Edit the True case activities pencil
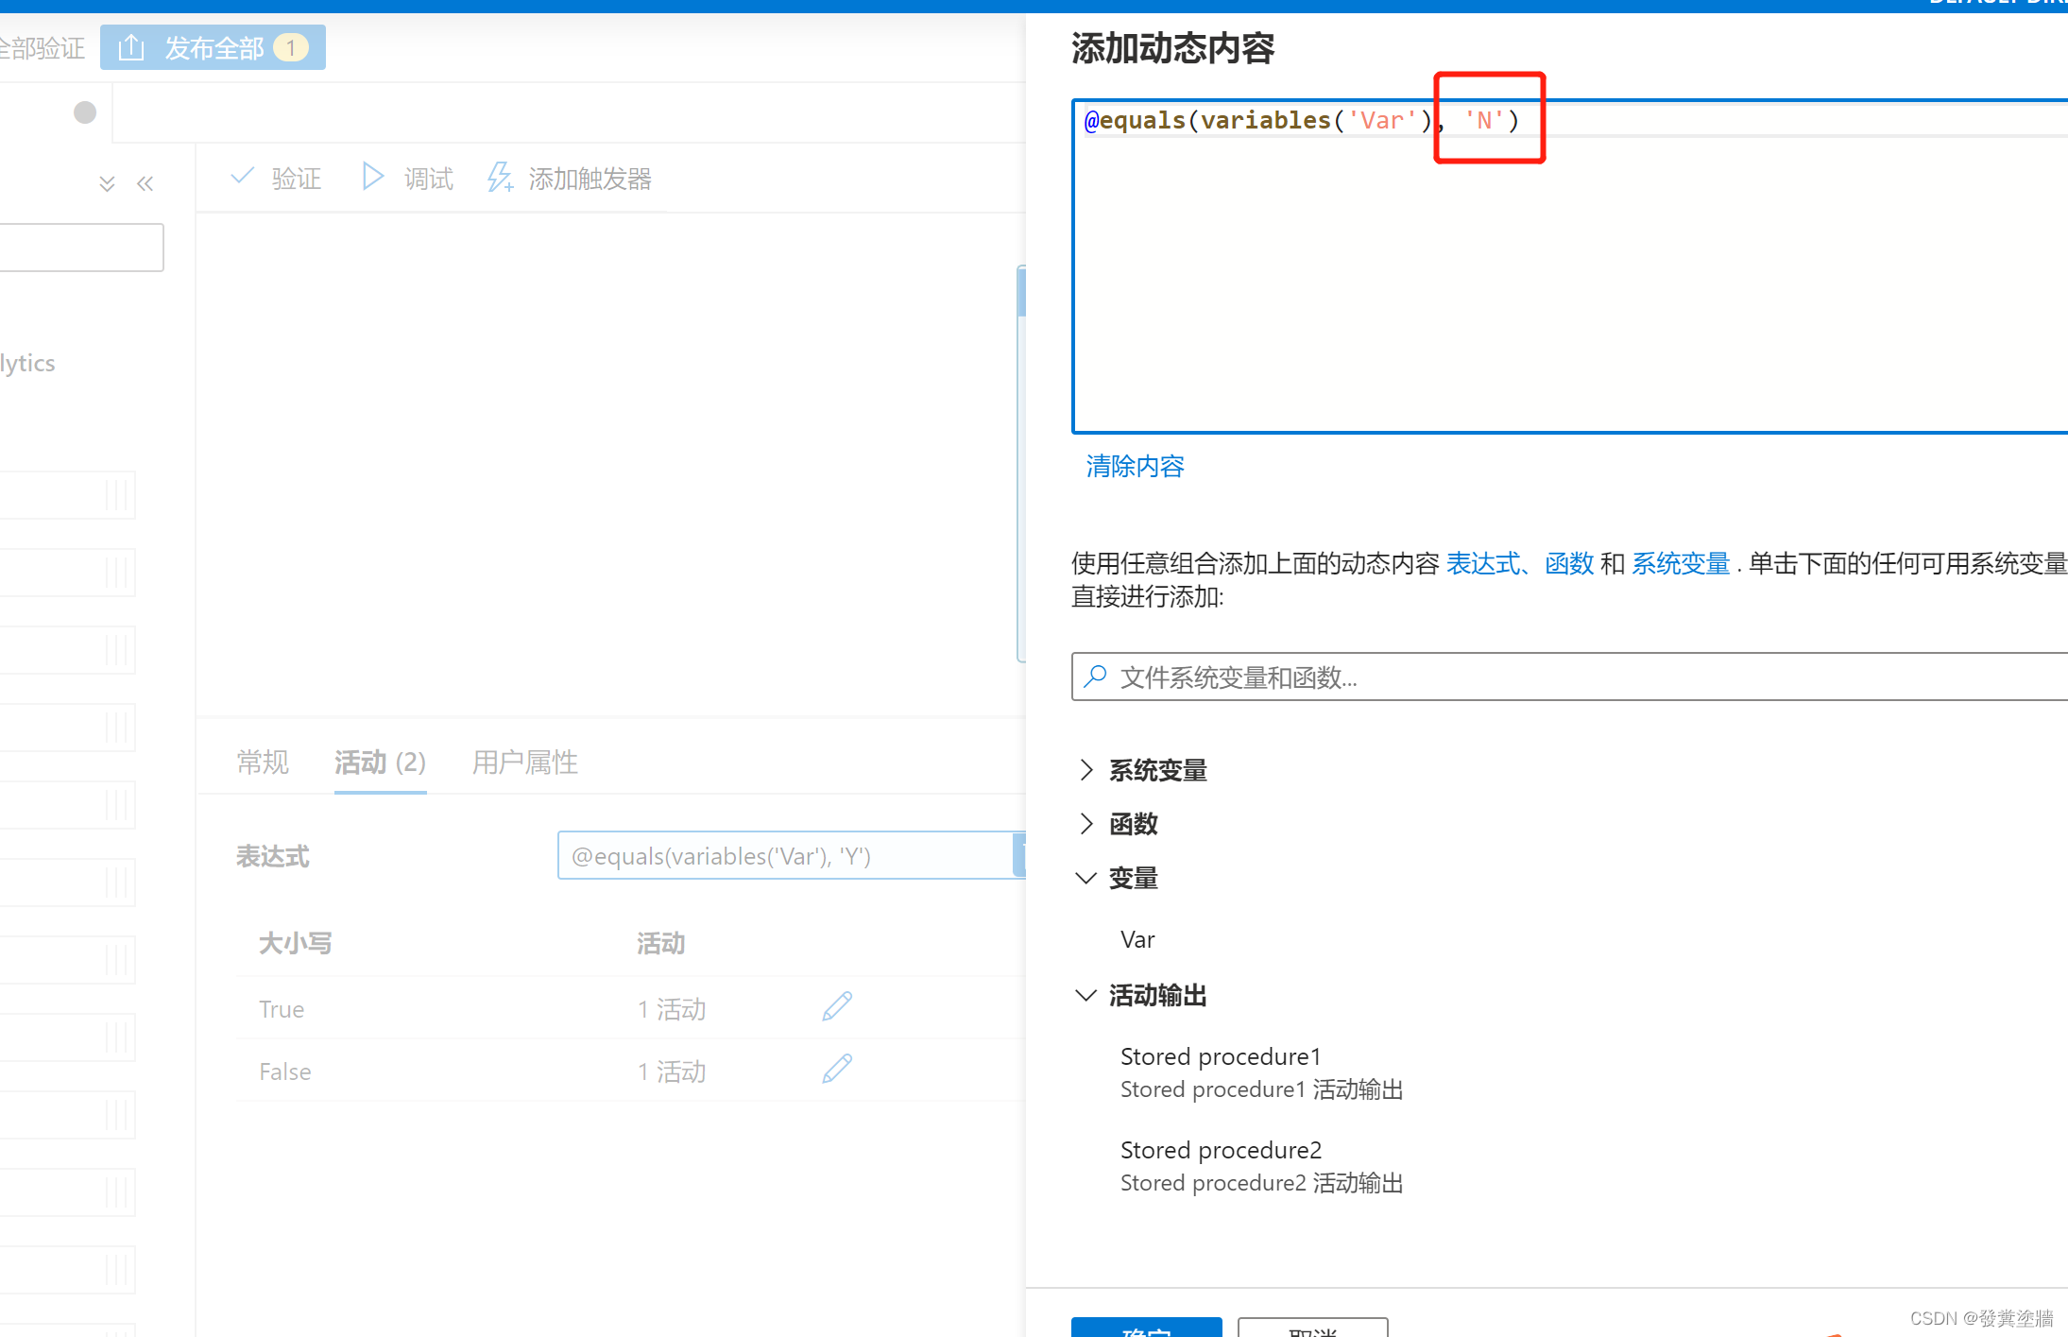This screenshot has height=1337, width=2068. coord(837,1006)
